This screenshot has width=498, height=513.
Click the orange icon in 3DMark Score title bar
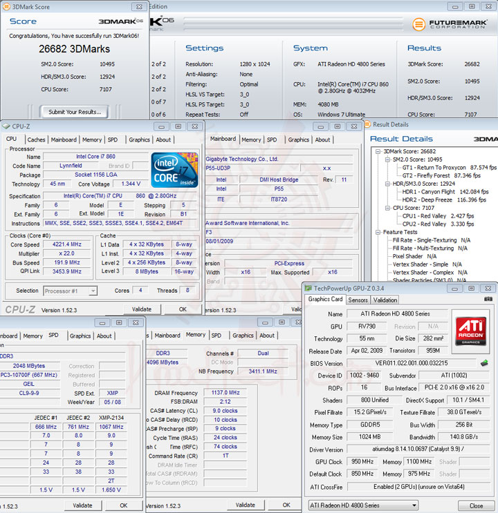pyautogui.click(x=6, y=6)
